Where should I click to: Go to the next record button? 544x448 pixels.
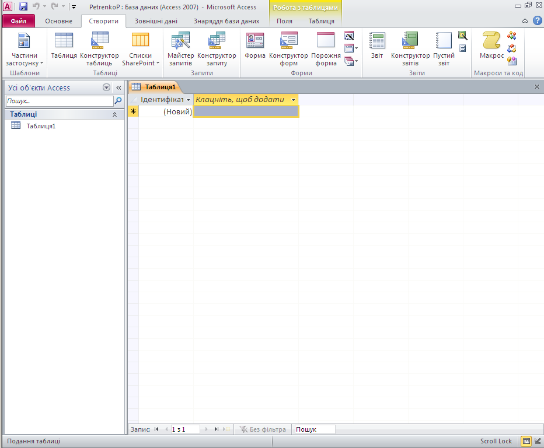[x=207, y=429]
